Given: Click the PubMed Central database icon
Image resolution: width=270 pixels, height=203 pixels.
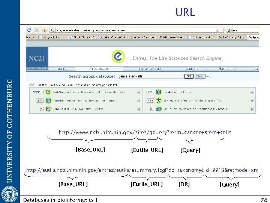Looking at the screenshot, I should [48, 100].
